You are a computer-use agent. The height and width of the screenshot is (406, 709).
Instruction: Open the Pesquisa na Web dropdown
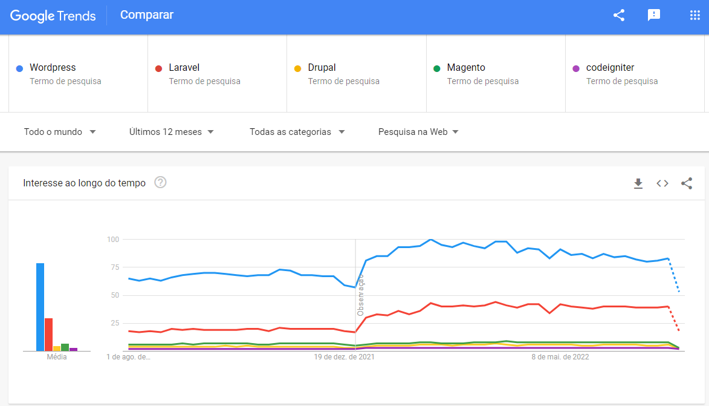pos(418,132)
